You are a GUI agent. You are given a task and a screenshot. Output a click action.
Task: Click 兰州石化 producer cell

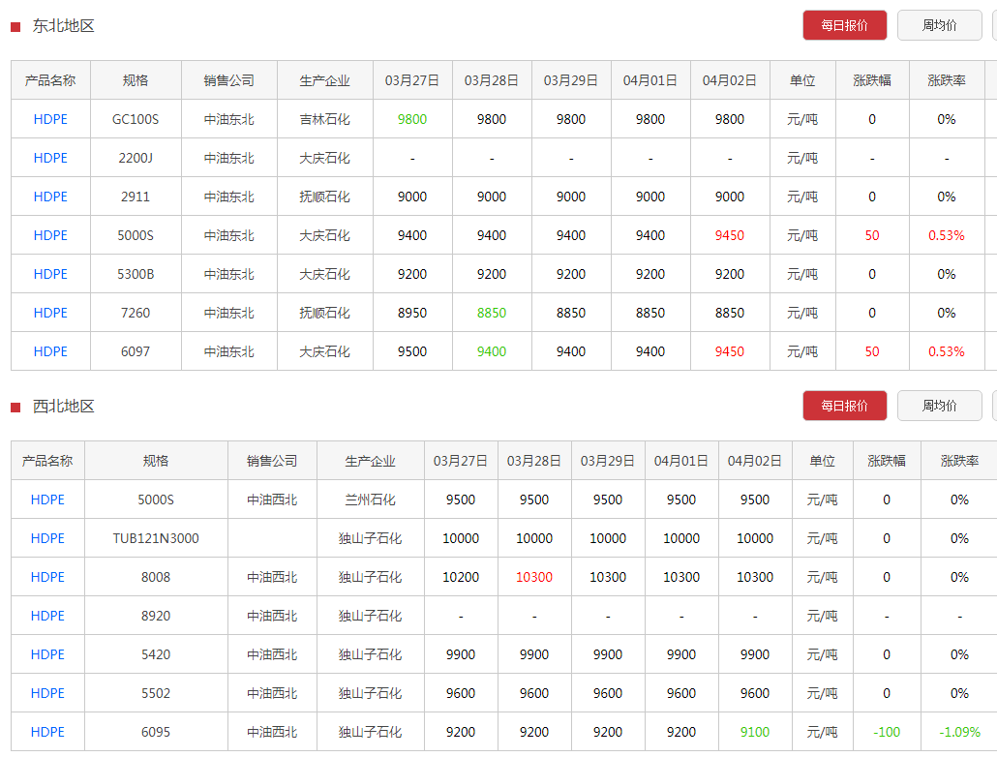click(x=370, y=500)
